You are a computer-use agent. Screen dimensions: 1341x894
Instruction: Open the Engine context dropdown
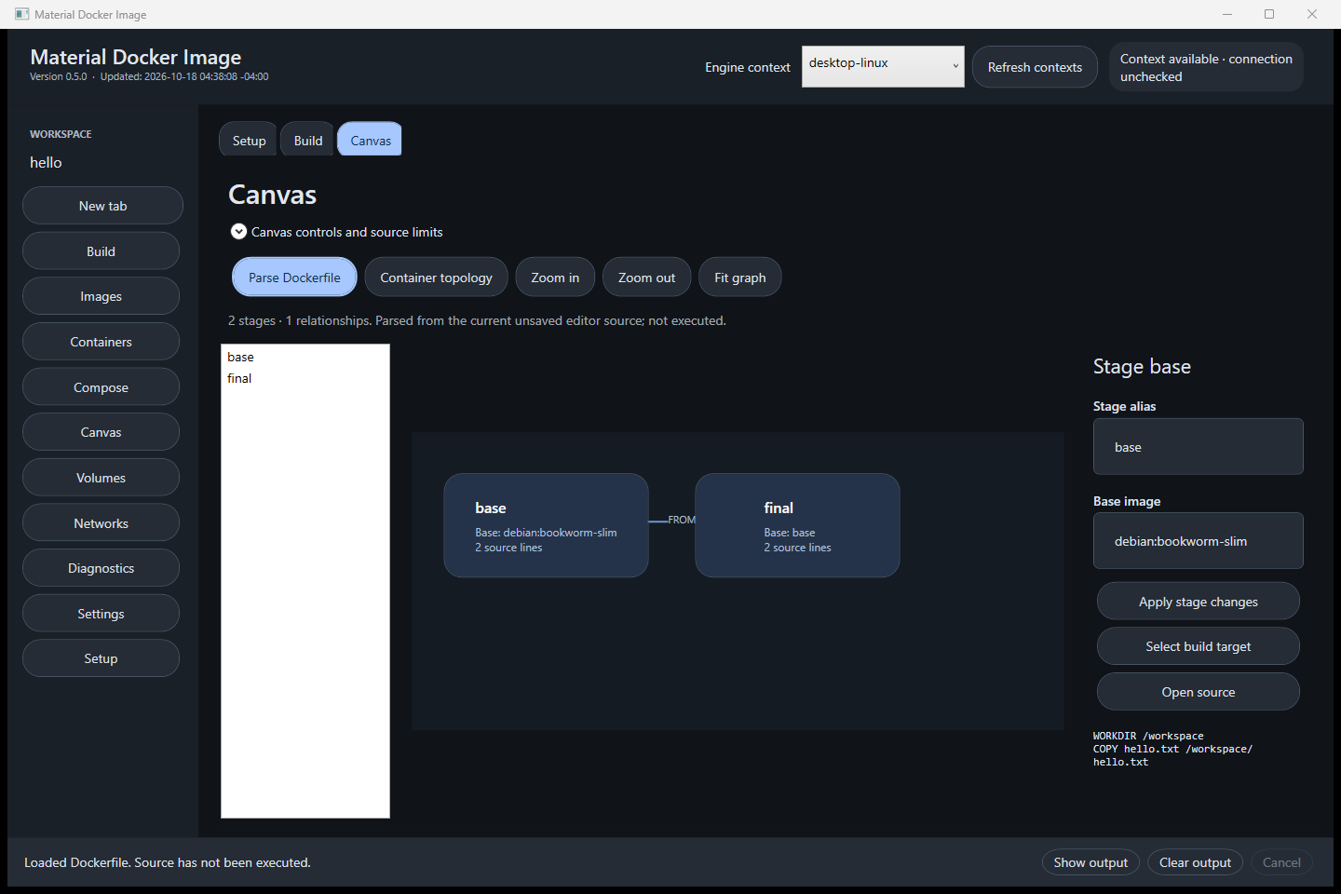883,66
